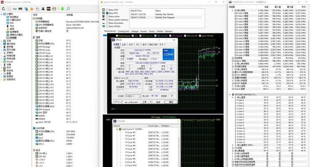Click the Clock Spe... column header
This screenshot has width=310, height=167.
click(154, 126)
